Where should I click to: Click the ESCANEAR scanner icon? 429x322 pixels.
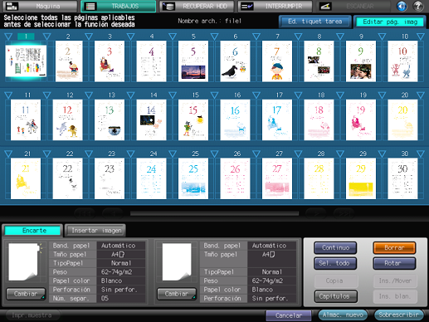point(325,6)
